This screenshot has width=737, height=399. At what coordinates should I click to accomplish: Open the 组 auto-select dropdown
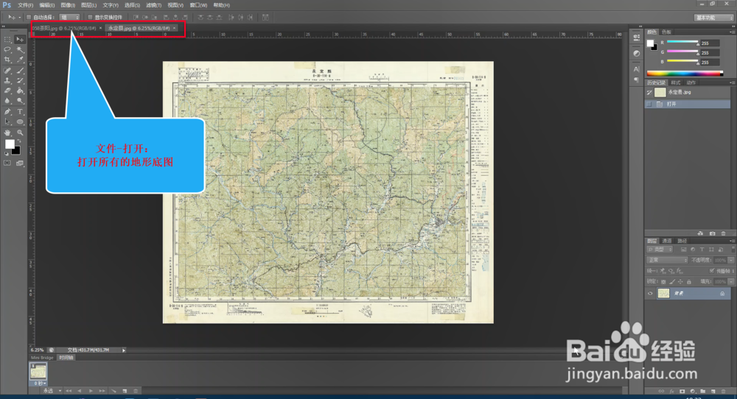pyautogui.click(x=69, y=18)
